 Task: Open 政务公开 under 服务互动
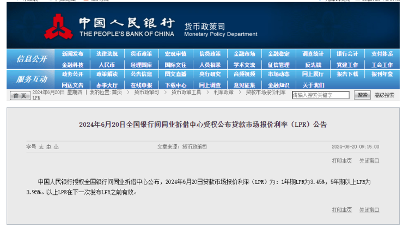pyautogui.click(x=72, y=74)
